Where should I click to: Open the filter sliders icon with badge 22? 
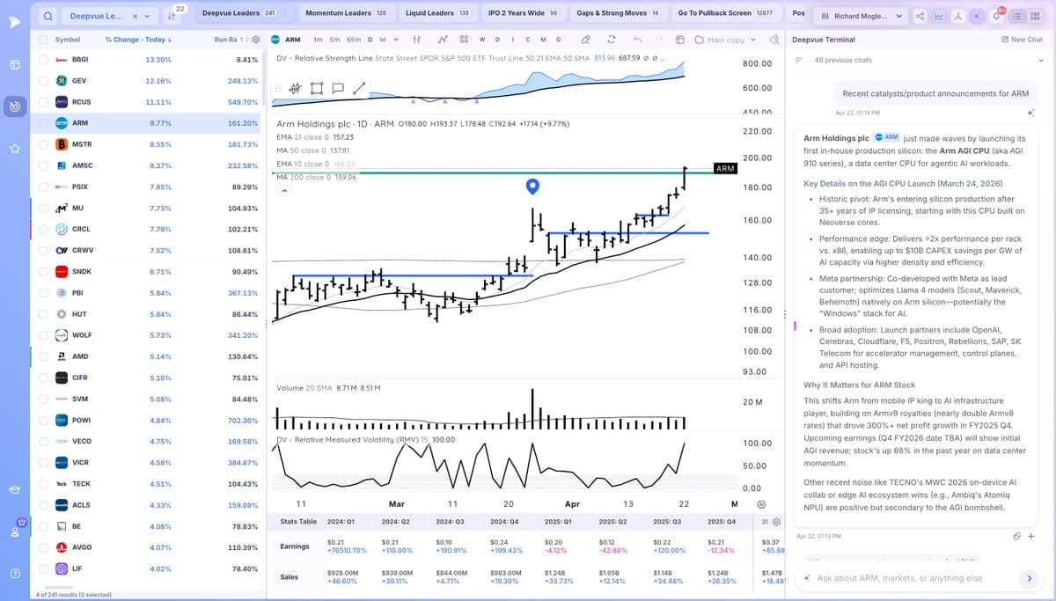pyautogui.click(x=172, y=16)
